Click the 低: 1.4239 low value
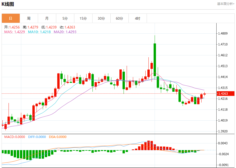236x168 pixels. [49, 27]
